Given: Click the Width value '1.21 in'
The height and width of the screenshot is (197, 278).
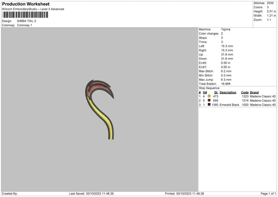Looking at the screenshot, I should pyautogui.click(x=271, y=16).
